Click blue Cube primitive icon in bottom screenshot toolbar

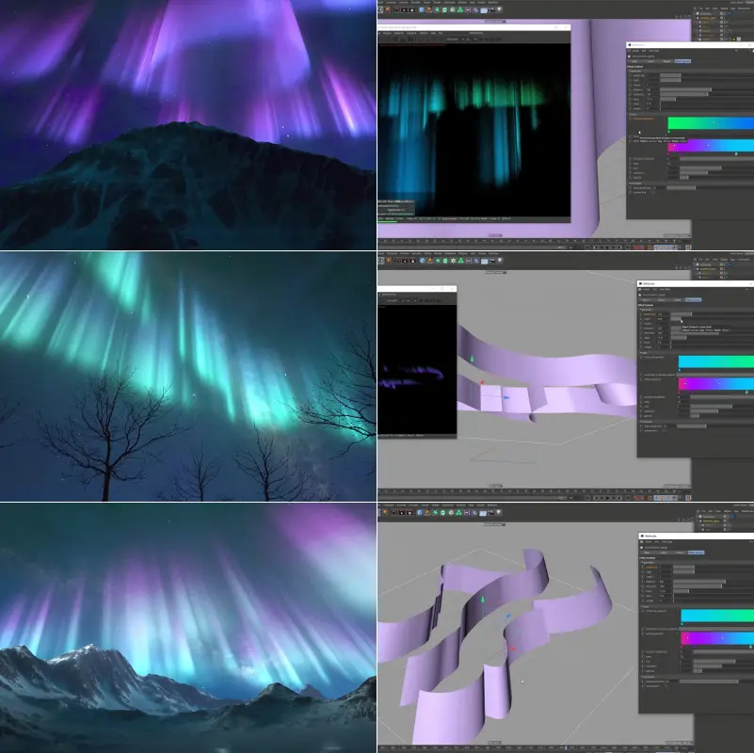tap(419, 513)
